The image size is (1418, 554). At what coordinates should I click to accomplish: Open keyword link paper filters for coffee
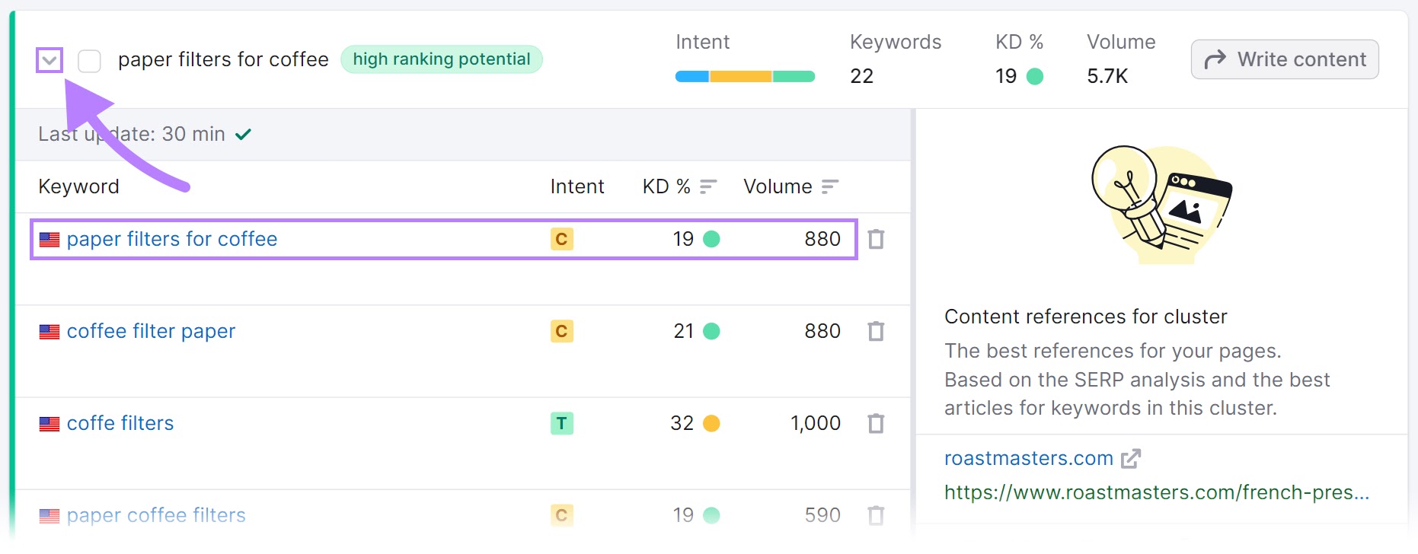(x=172, y=239)
